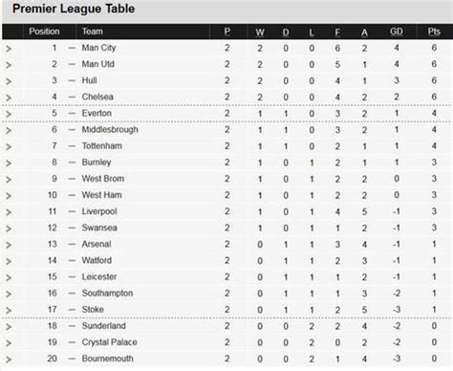This screenshot has width=453, height=371.
Task: Click the W column header
Action: coord(260,33)
